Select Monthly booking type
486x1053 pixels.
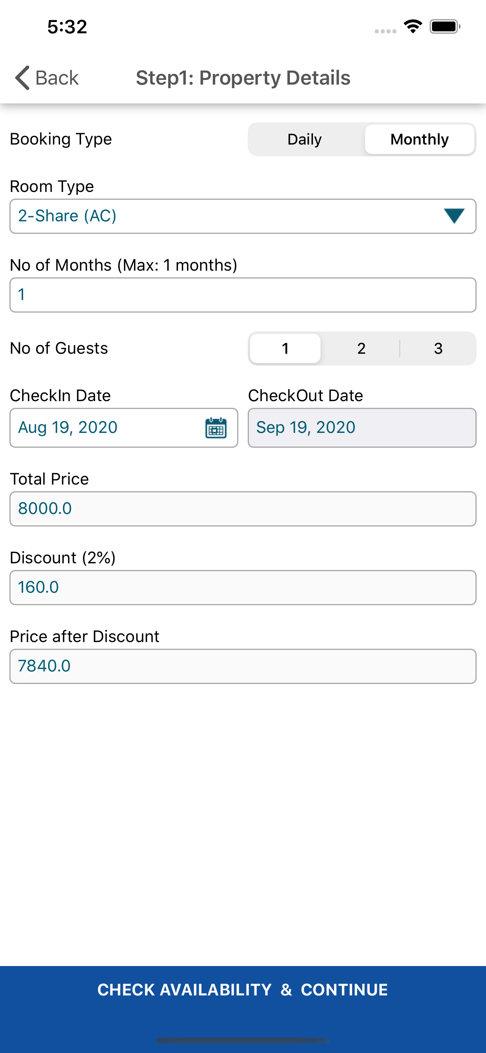click(x=419, y=139)
